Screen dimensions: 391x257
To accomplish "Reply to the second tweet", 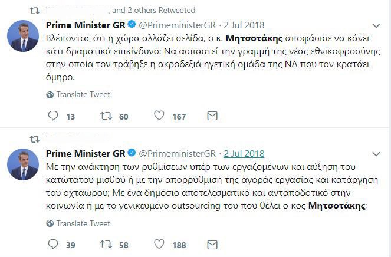I will (x=52, y=245).
